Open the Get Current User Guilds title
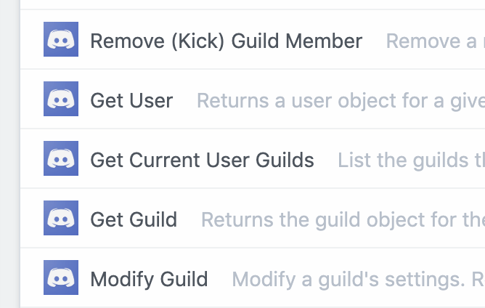Viewport: 485px width, 308px height. point(202,160)
